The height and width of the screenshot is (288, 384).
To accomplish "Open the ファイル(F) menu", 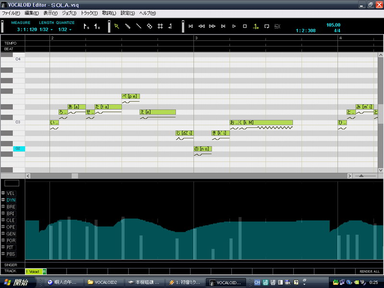I will coord(11,13).
